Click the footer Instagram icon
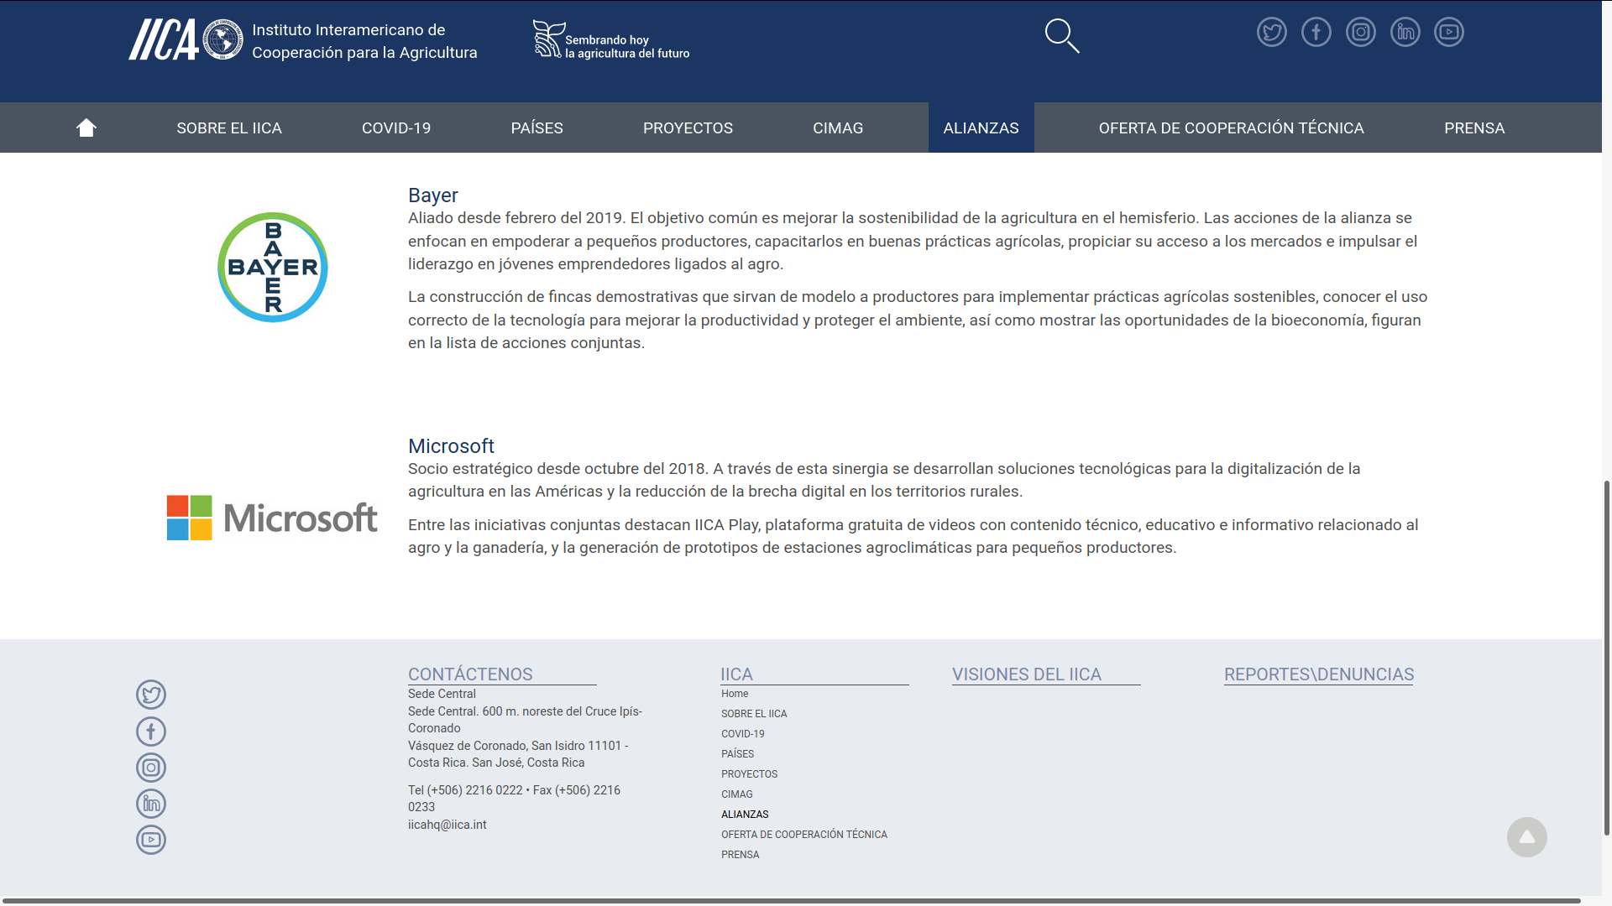 coord(151,768)
